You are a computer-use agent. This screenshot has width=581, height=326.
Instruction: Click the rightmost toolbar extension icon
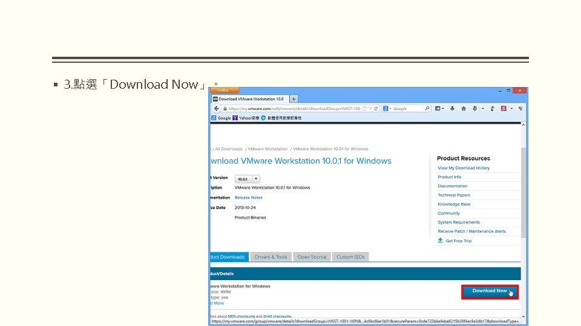coord(520,109)
